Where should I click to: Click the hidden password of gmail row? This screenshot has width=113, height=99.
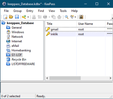[x=110, y=29]
